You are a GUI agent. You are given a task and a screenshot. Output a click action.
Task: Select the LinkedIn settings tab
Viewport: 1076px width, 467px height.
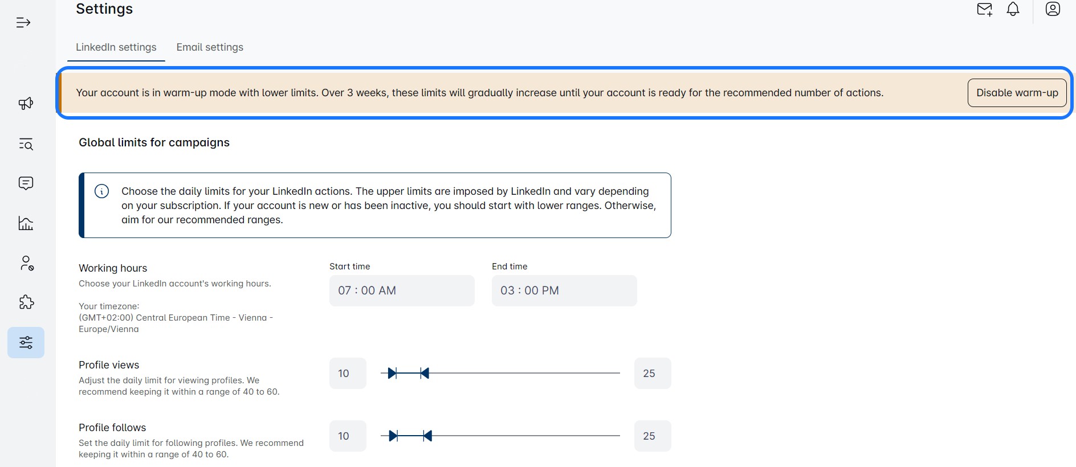coord(116,47)
